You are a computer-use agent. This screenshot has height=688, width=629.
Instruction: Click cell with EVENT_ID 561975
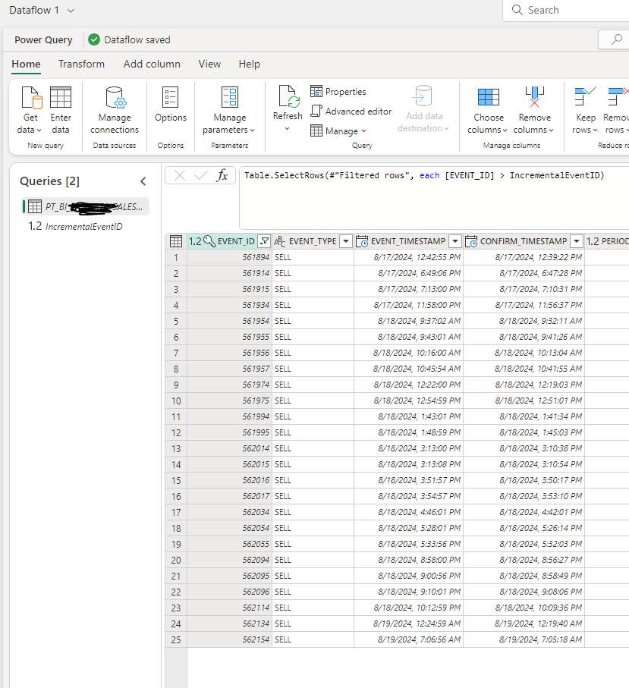(230, 401)
